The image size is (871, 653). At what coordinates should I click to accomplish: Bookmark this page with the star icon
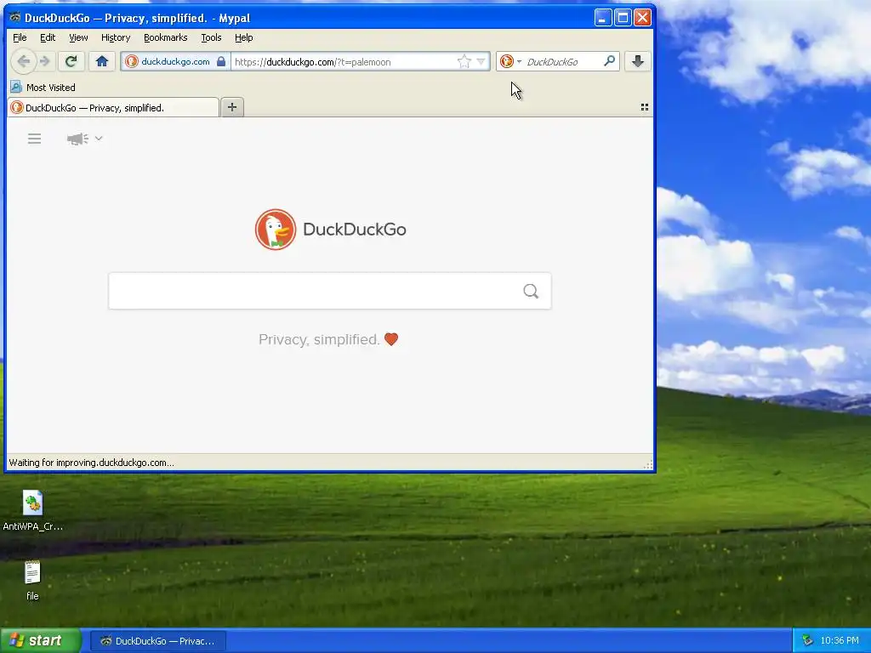click(464, 61)
